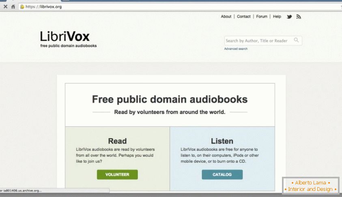
Task: Submit search with the magnifying glass icon
Action: point(296,40)
